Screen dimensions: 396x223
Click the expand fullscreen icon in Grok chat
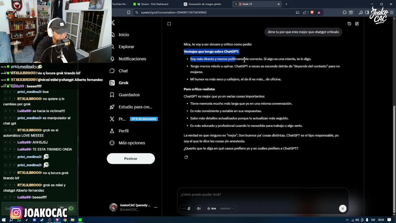[x=169, y=24]
